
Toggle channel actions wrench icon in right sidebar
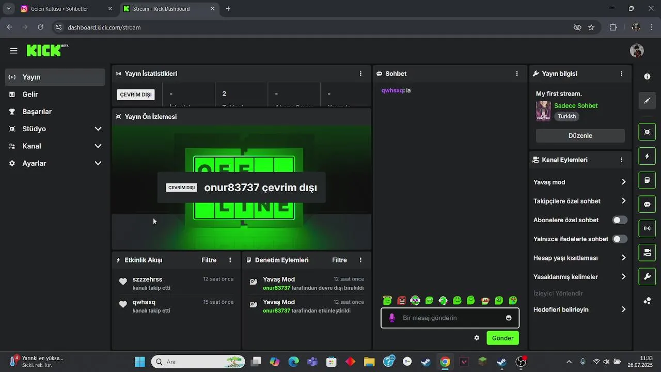point(647,277)
